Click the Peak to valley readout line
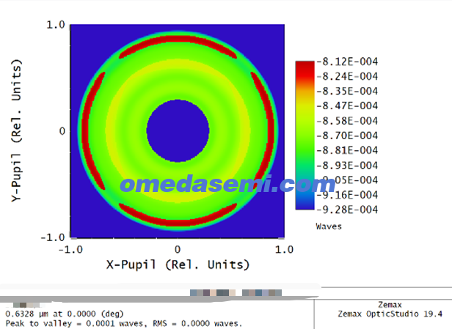This screenshot has height=329, width=452. point(124,323)
